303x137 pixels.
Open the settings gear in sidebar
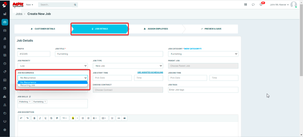[5, 130]
